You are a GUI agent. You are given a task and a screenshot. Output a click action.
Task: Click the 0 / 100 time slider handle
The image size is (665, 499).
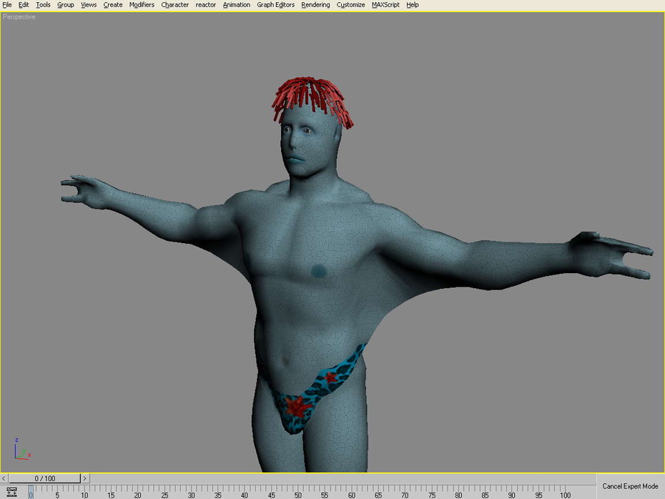tap(44, 478)
